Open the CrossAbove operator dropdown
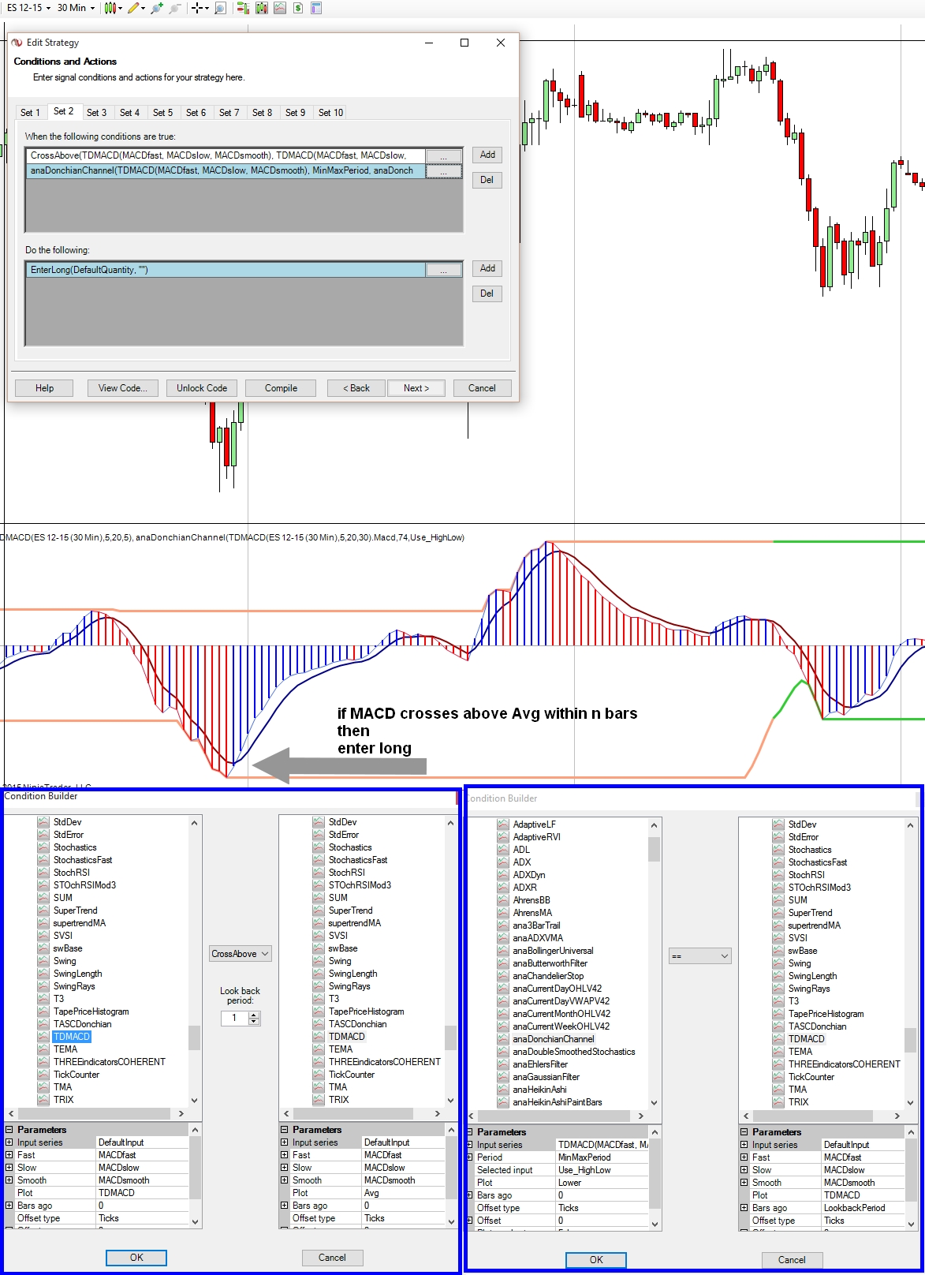This screenshot has height=1275, width=925. [241, 954]
